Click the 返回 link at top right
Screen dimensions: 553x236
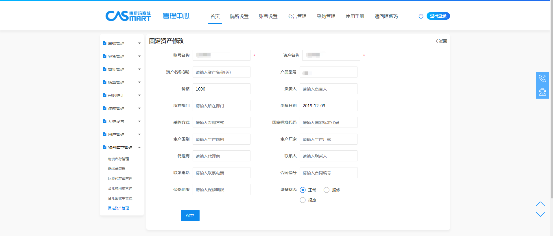pyautogui.click(x=441, y=41)
